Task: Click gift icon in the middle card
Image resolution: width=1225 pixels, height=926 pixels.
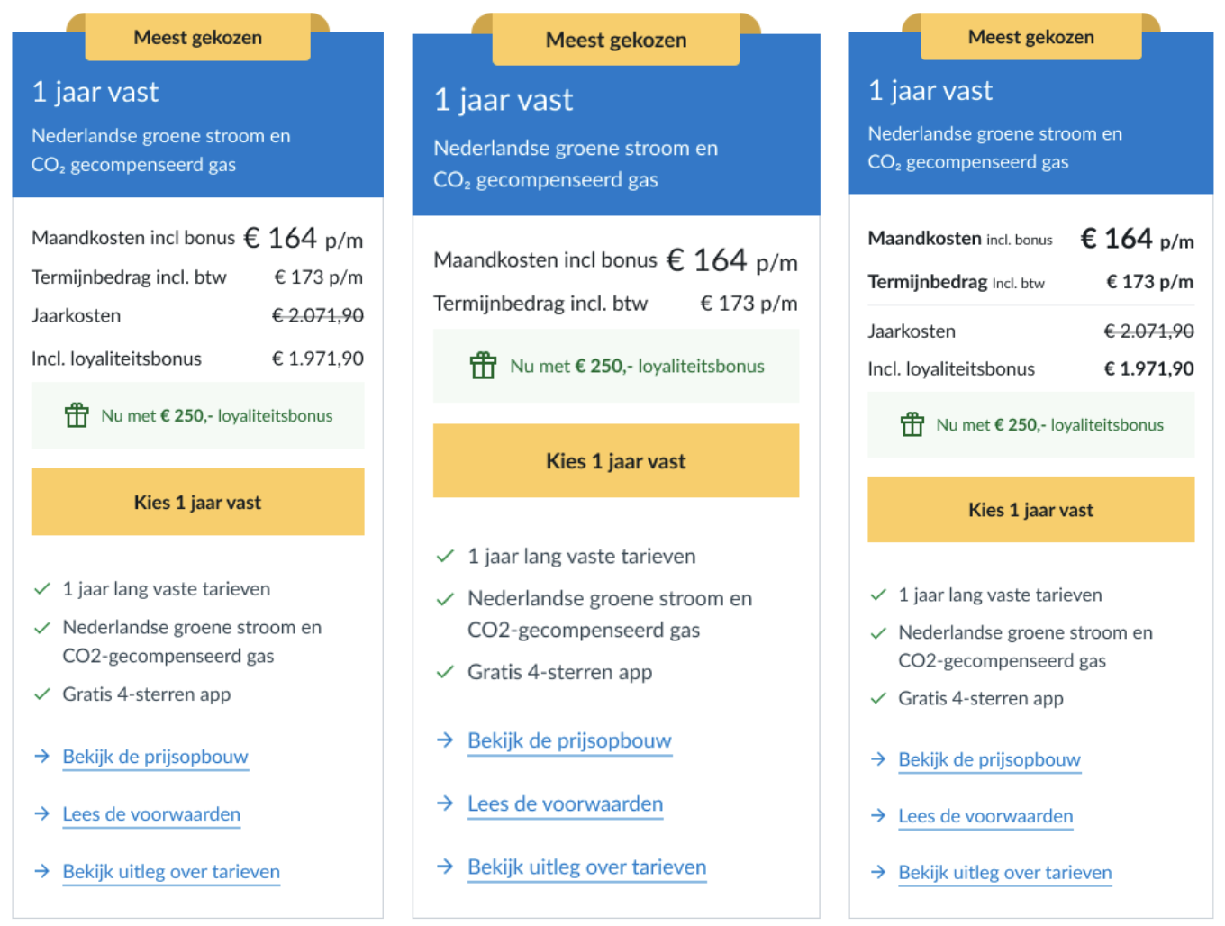Action: [483, 366]
